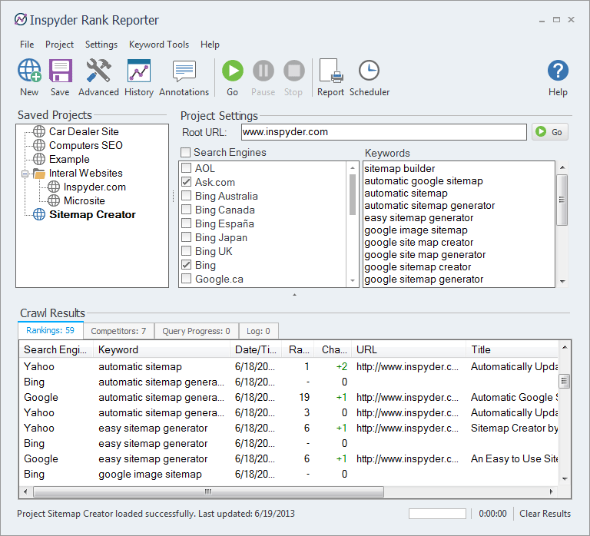Image resolution: width=590 pixels, height=536 pixels.
Task: Enable Bing Australia checkbox
Action: tap(186, 196)
